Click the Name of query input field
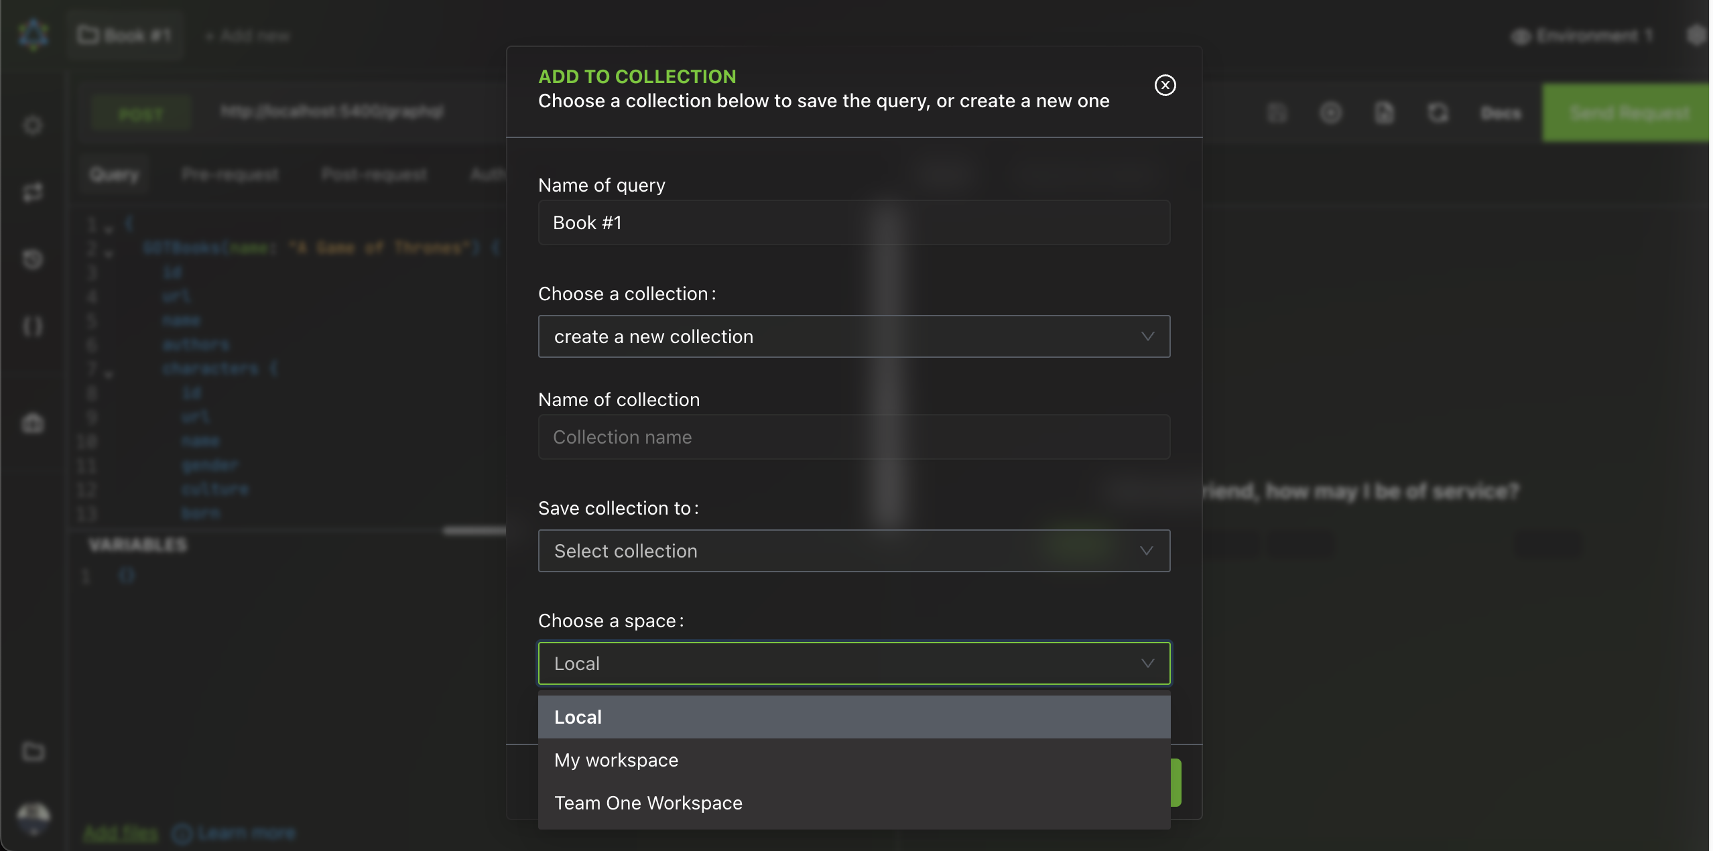This screenshot has width=1713, height=851. click(853, 222)
